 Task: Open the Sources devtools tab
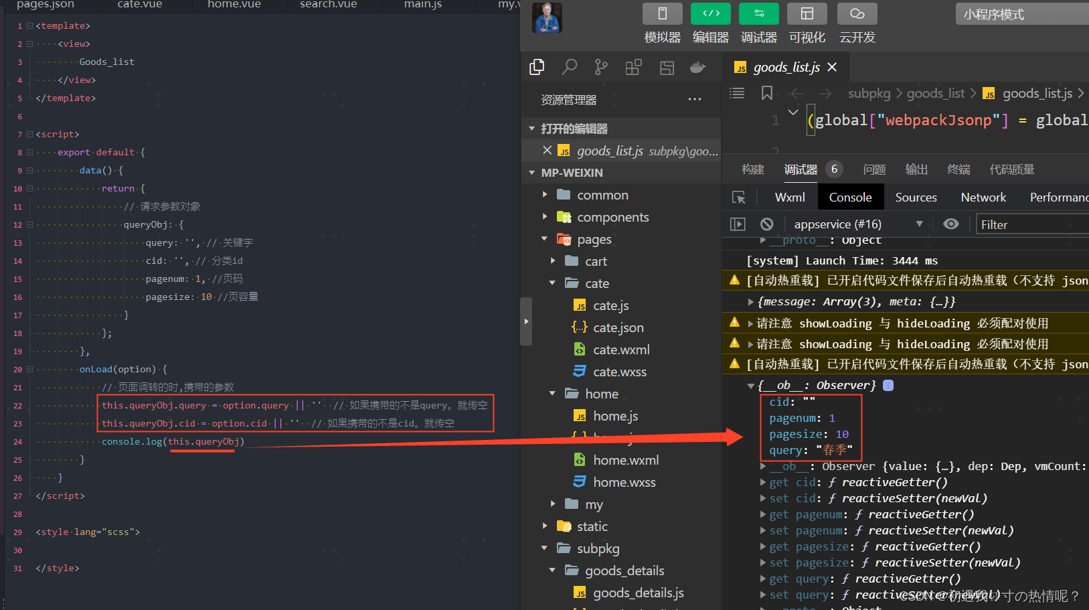pyautogui.click(x=916, y=198)
